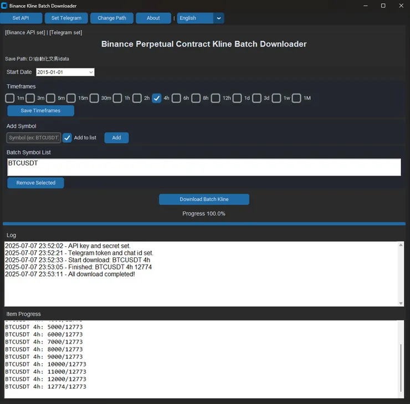Viewport: 410px width, 404px height.
Task: Open the Set Telegram dialog
Action: click(66, 18)
